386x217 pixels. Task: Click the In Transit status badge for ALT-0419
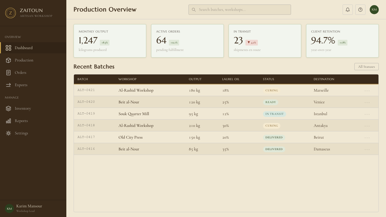pyautogui.click(x=274, y=114)
